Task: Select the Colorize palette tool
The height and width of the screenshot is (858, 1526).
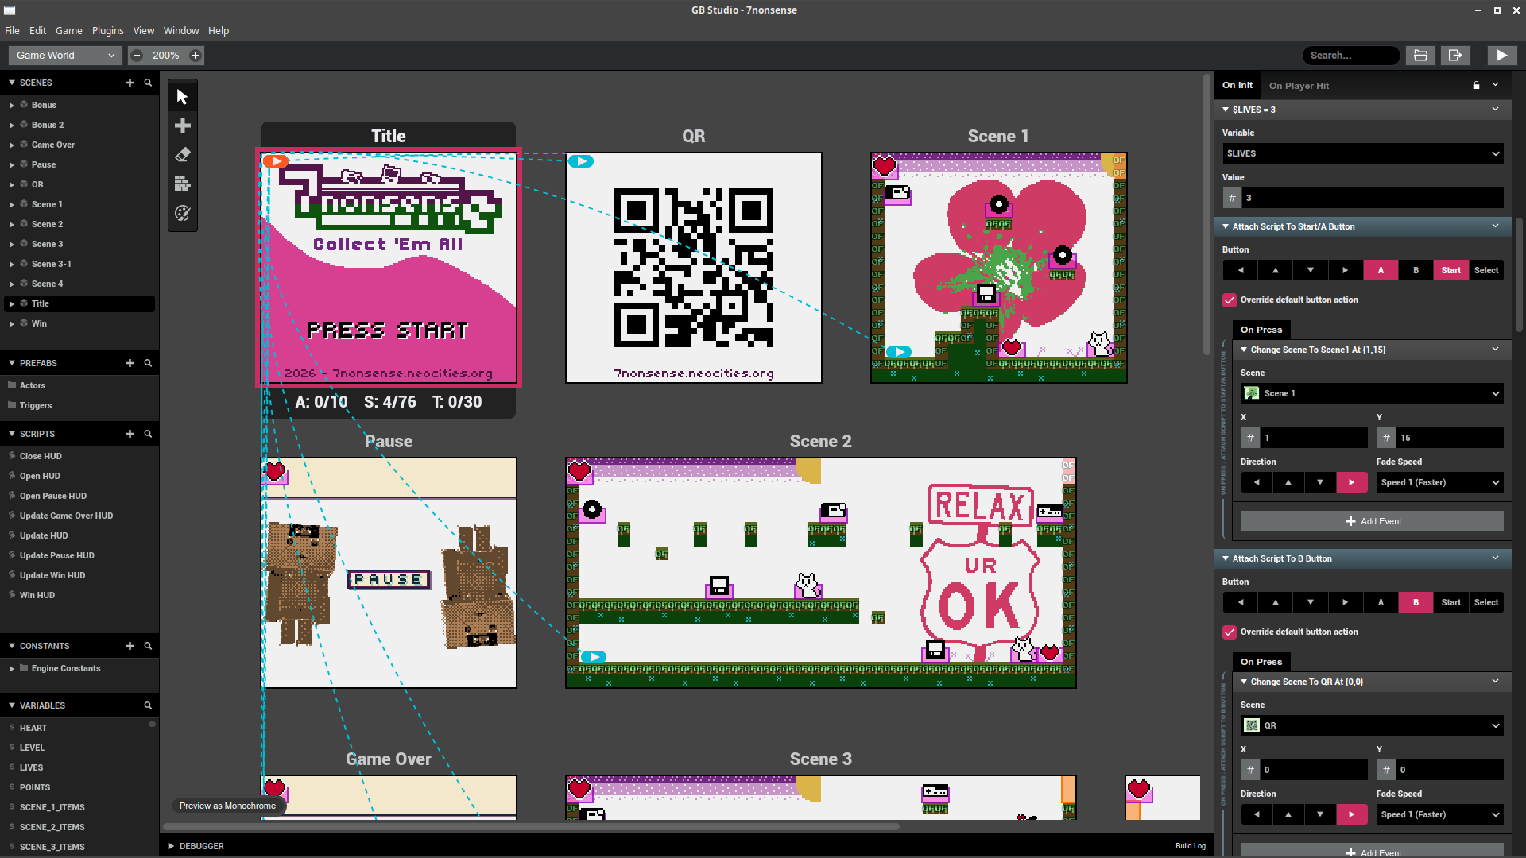Action: (182, 213)
